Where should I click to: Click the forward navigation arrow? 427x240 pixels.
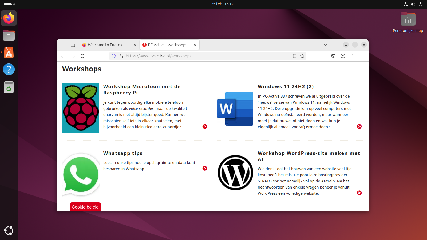tap(73, 56)
